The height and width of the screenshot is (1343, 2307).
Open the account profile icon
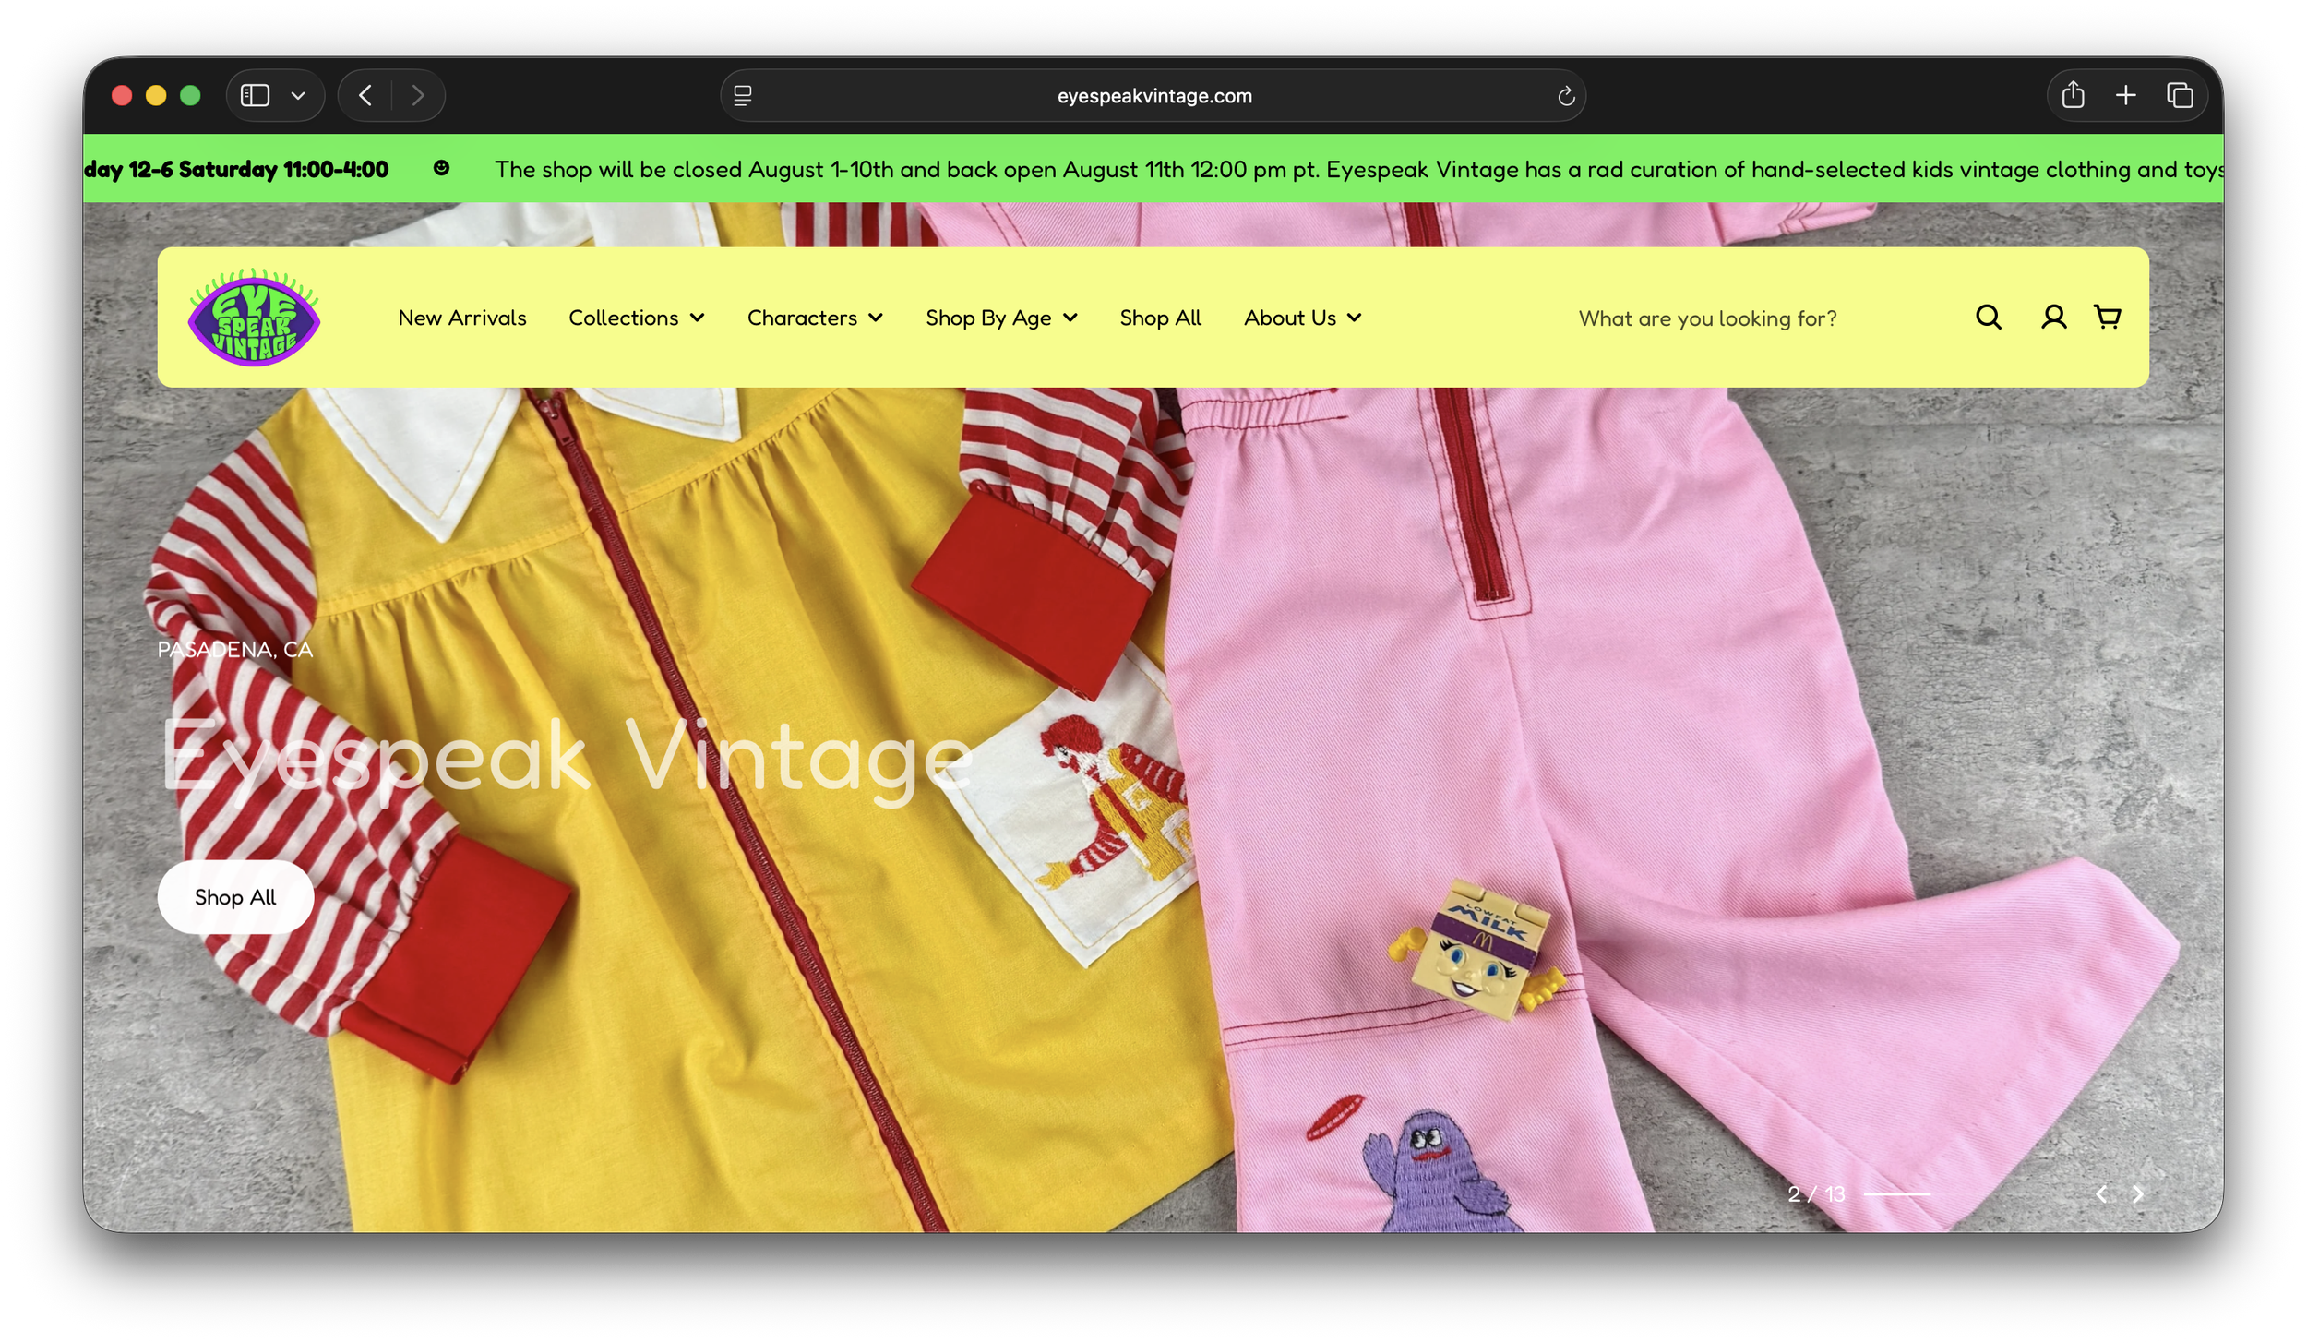2053,318
